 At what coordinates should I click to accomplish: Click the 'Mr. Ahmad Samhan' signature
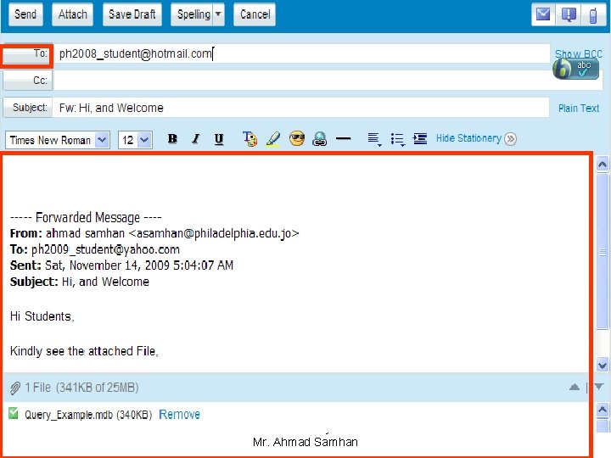click(305, 442)
